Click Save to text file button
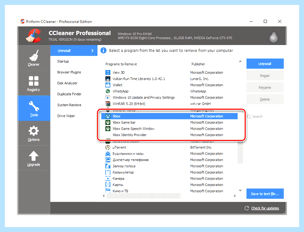 pos(265,194)
